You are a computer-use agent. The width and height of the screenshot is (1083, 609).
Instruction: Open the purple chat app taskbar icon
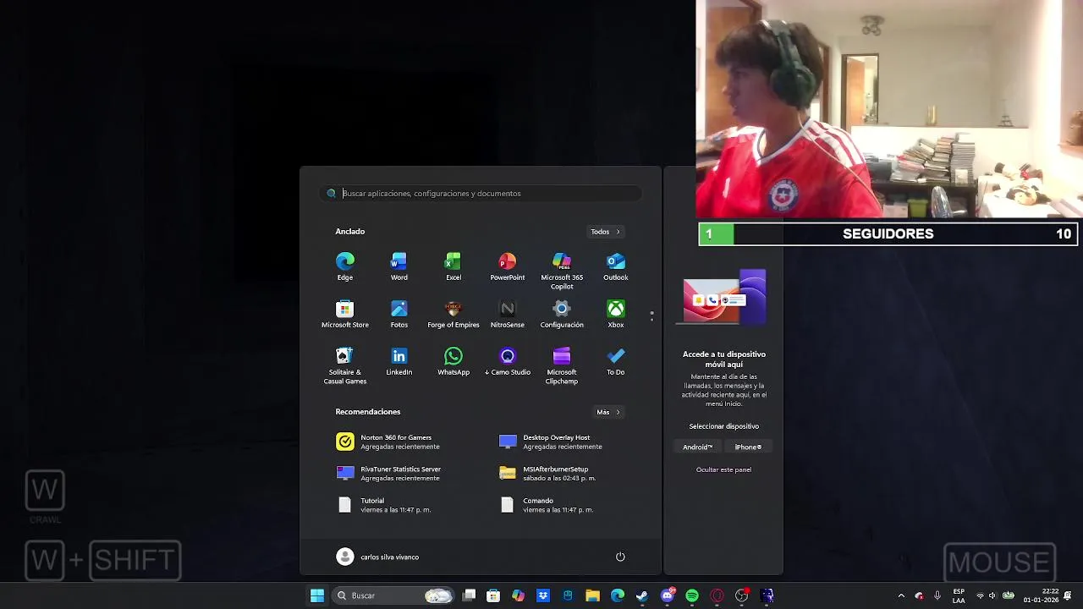(x=668, y=595)
